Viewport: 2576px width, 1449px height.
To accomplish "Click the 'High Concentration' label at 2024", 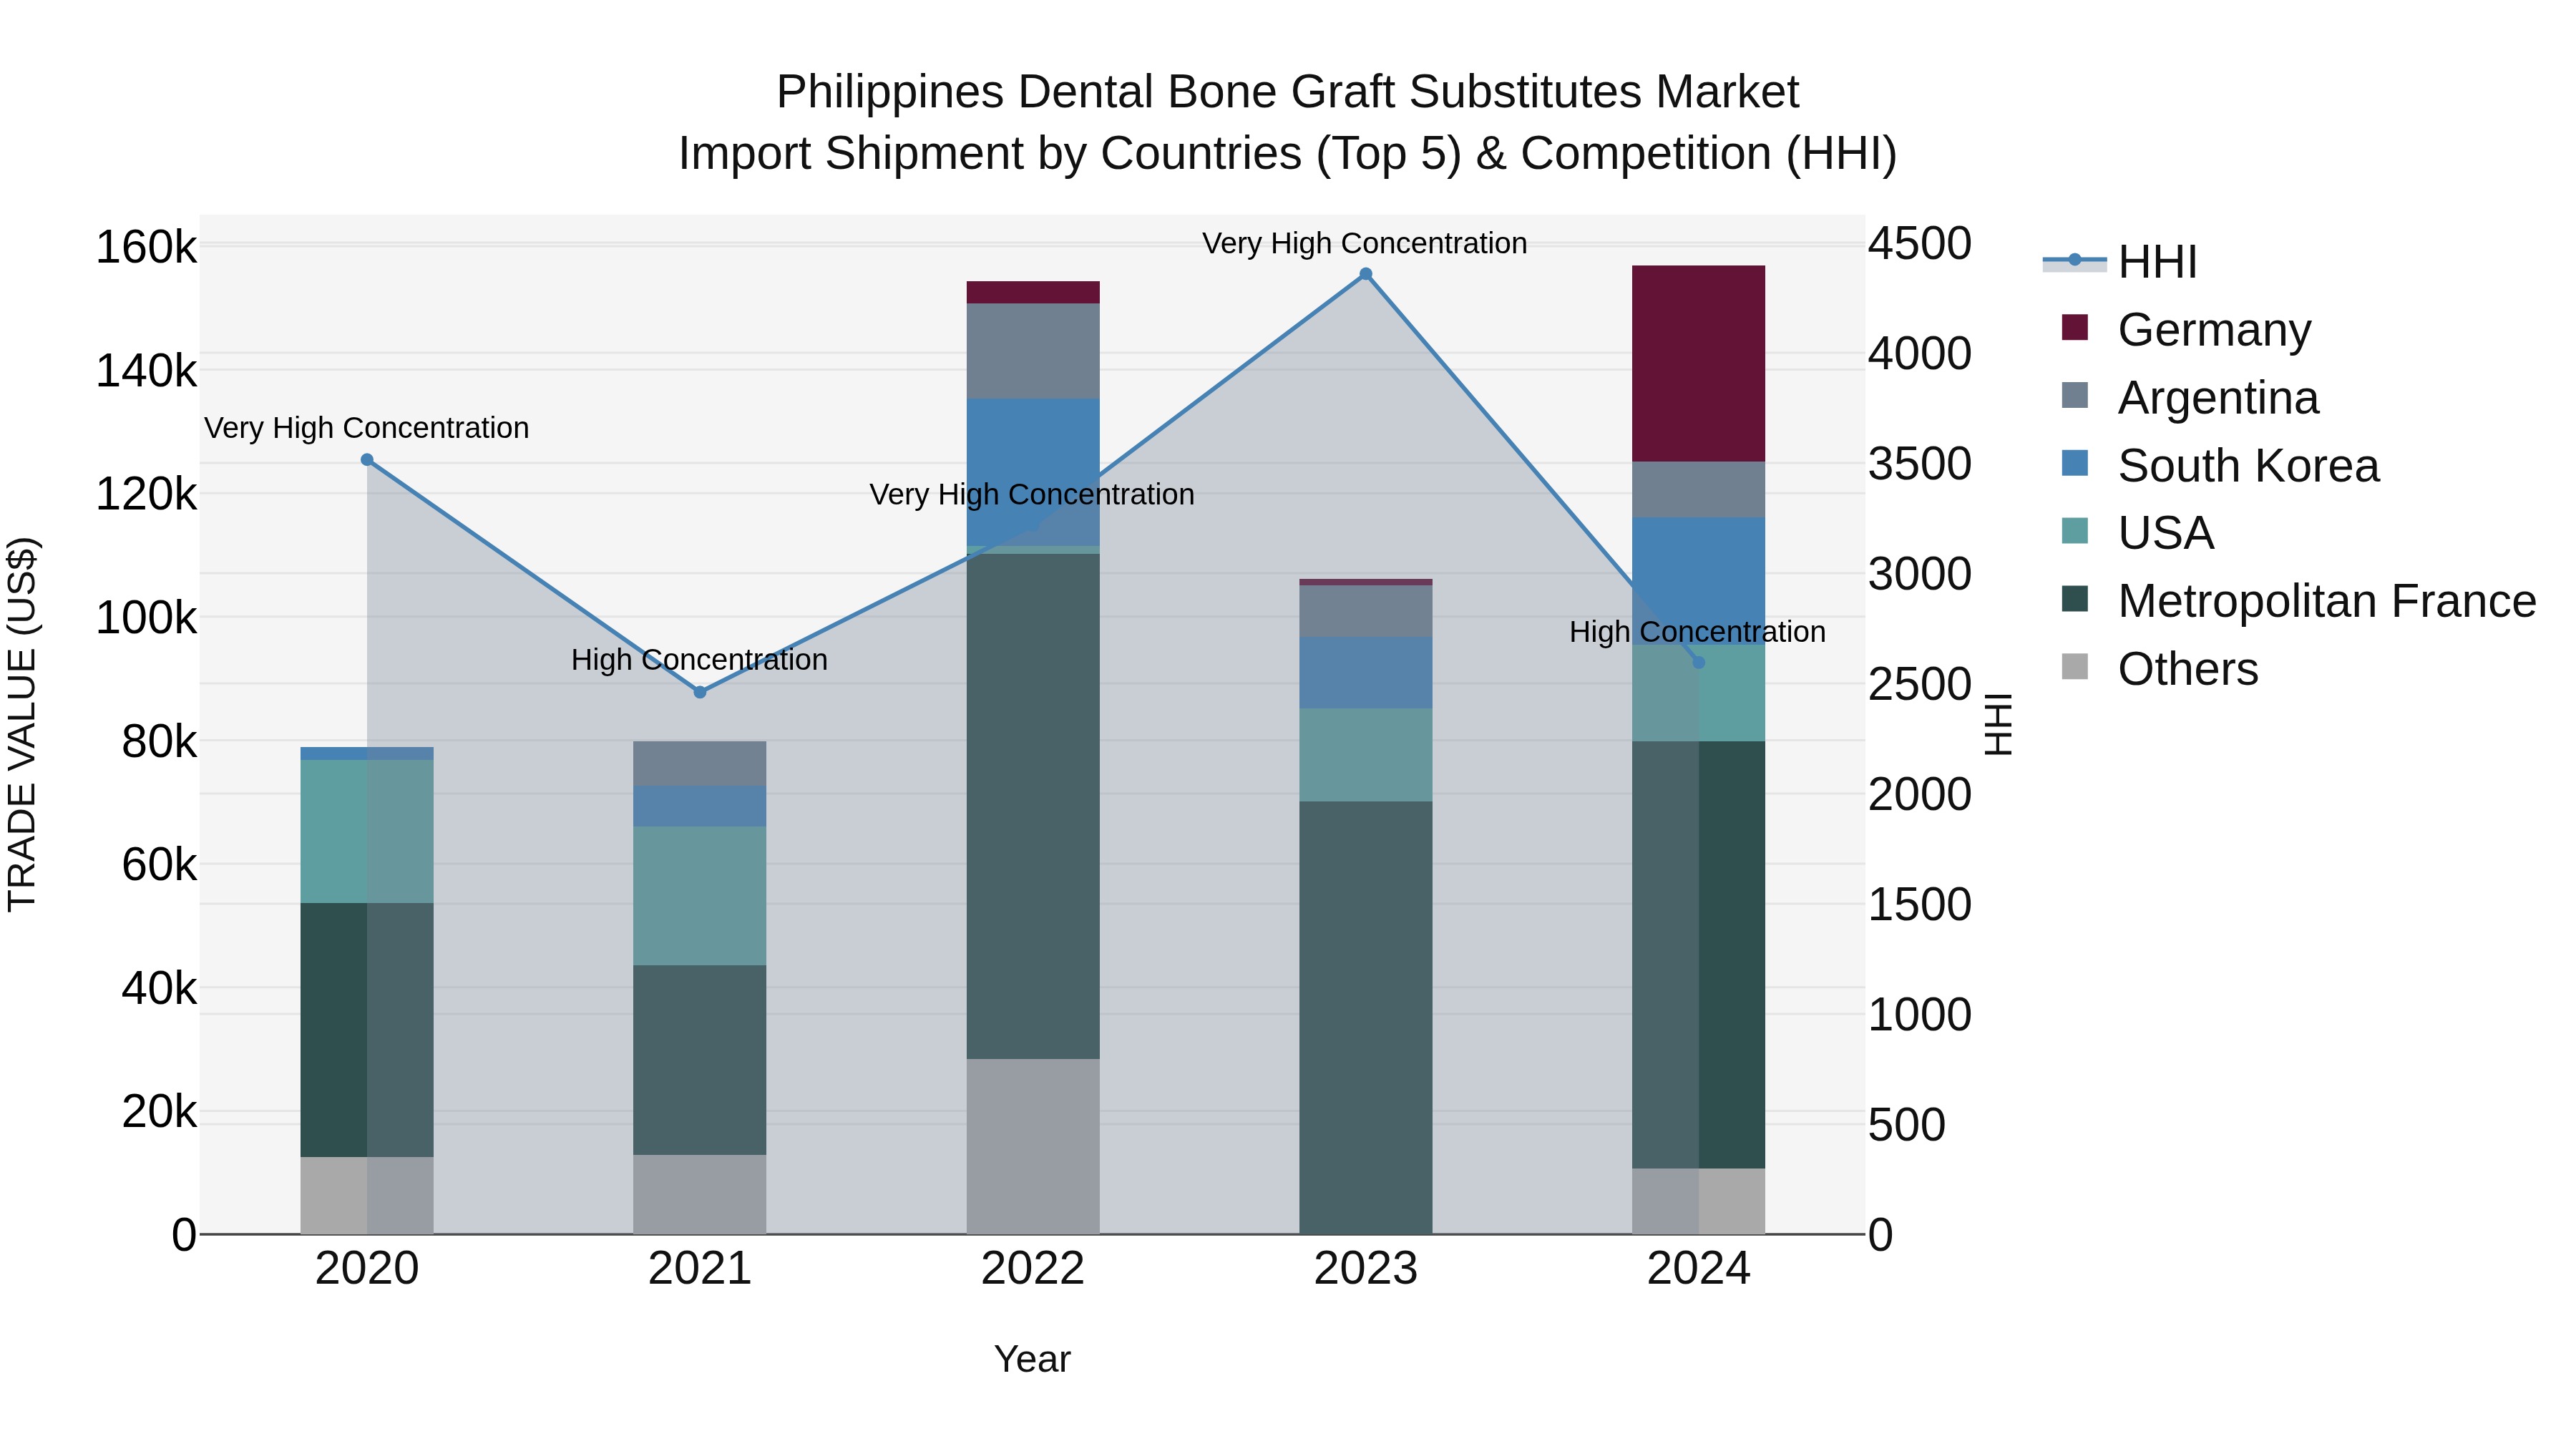I will point(1698,632).
